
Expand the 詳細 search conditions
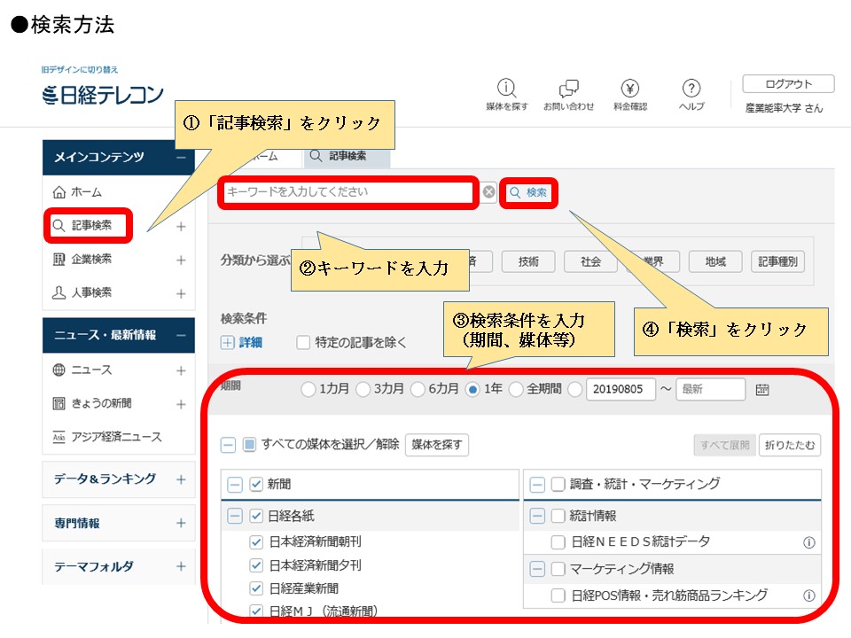pos(228,342)
